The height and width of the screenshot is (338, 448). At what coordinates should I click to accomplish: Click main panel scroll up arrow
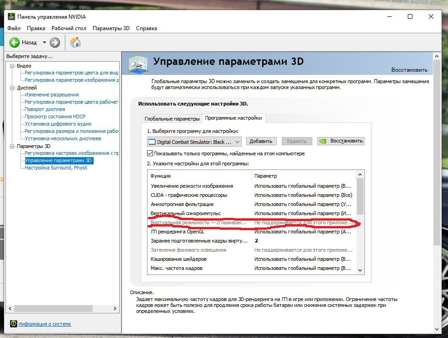coord(437,56)
